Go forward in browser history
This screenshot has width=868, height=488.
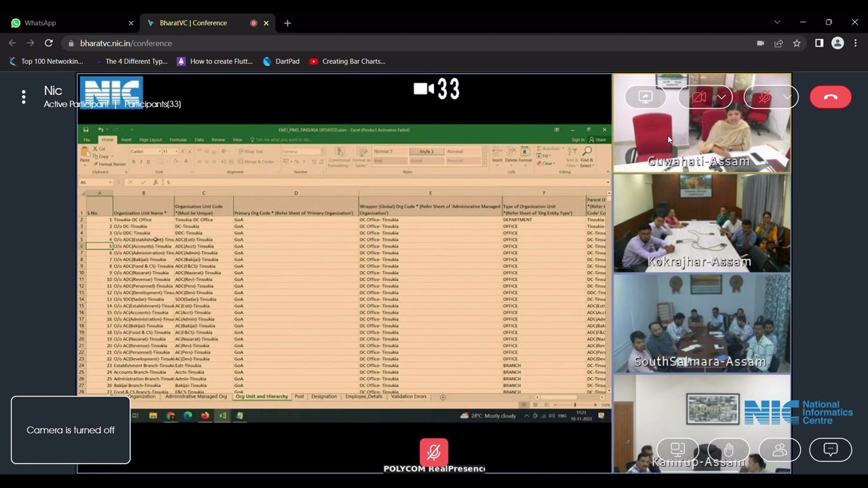pos(31,43)
